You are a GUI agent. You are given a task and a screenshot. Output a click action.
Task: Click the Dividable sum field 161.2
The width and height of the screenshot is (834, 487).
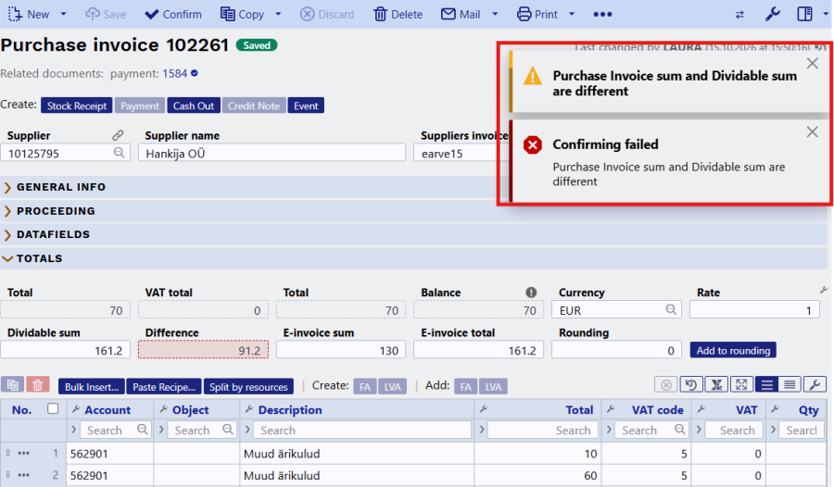[66, 350]
